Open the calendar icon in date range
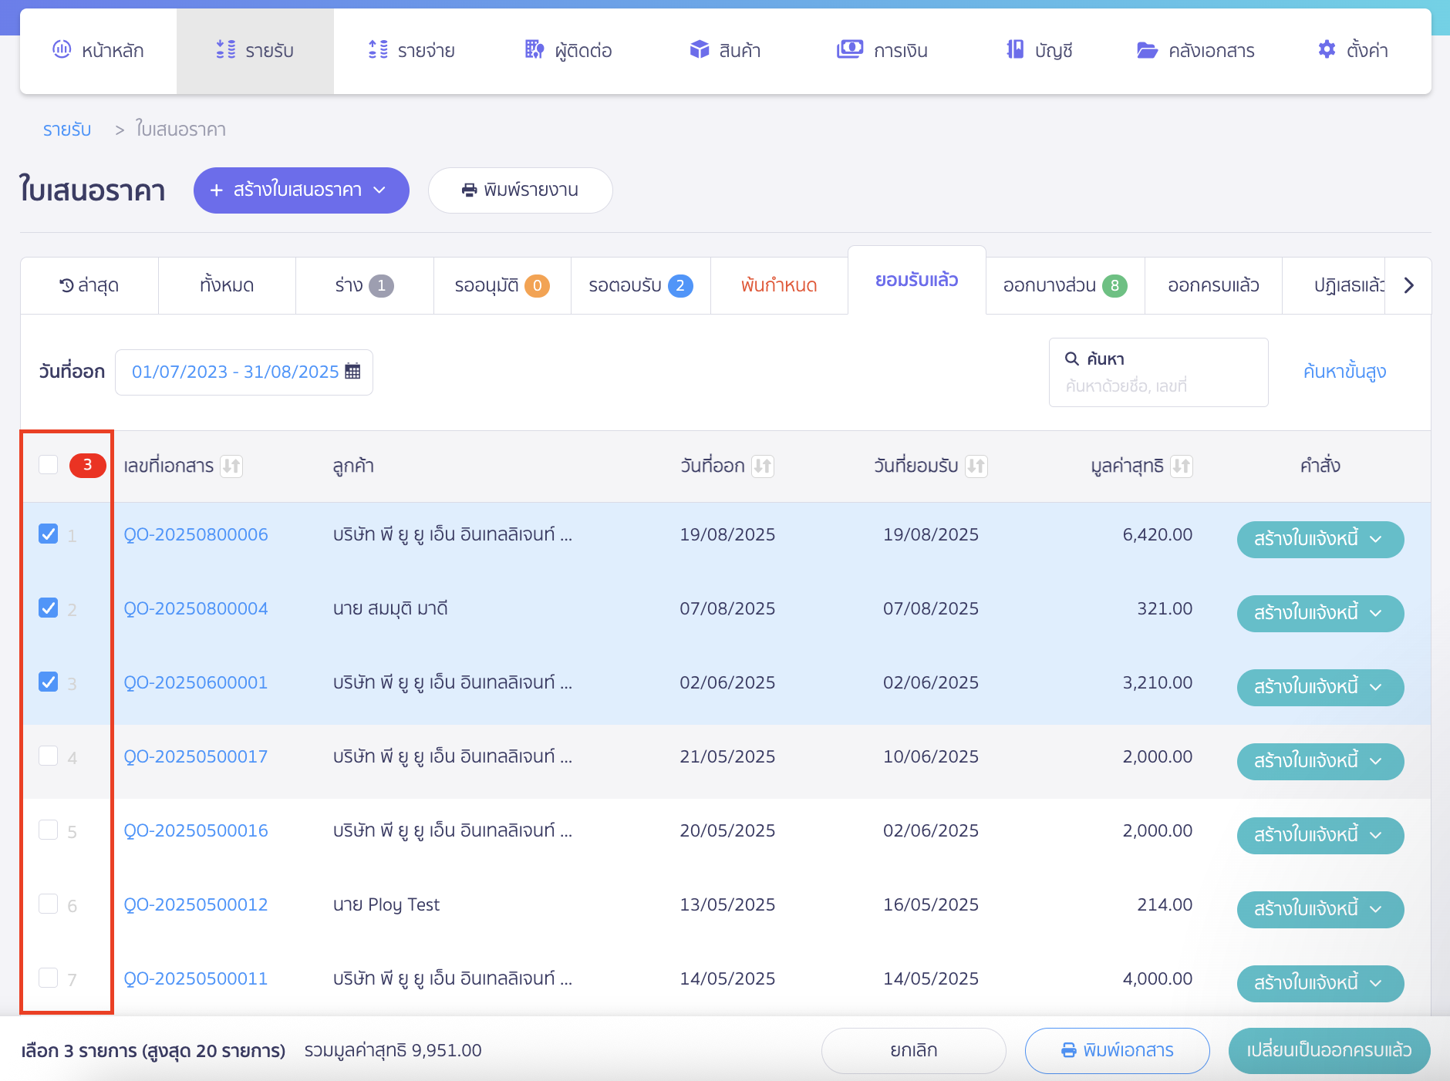This screenshot has height=1081, width=1450. 352,372
